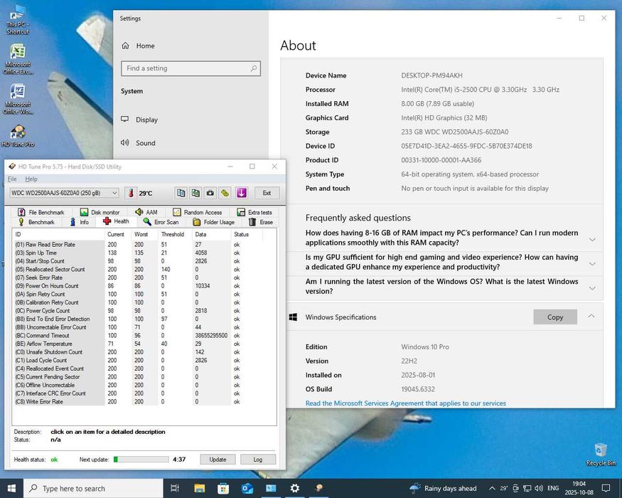Click the yellow options icon in HD Tune toolbar
The width and height of the screenshot is (622, 498).
pos(225,193)
